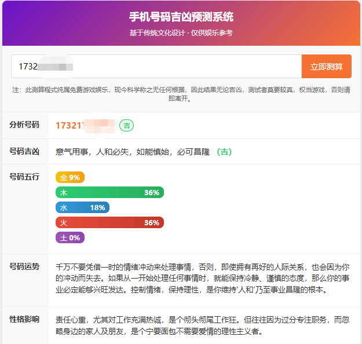This screenshot has width=362, height=344.
Task: Click the disclaimer note below the input
Action: pos(181,94)
